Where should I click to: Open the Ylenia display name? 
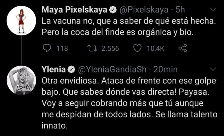point(54,70)
